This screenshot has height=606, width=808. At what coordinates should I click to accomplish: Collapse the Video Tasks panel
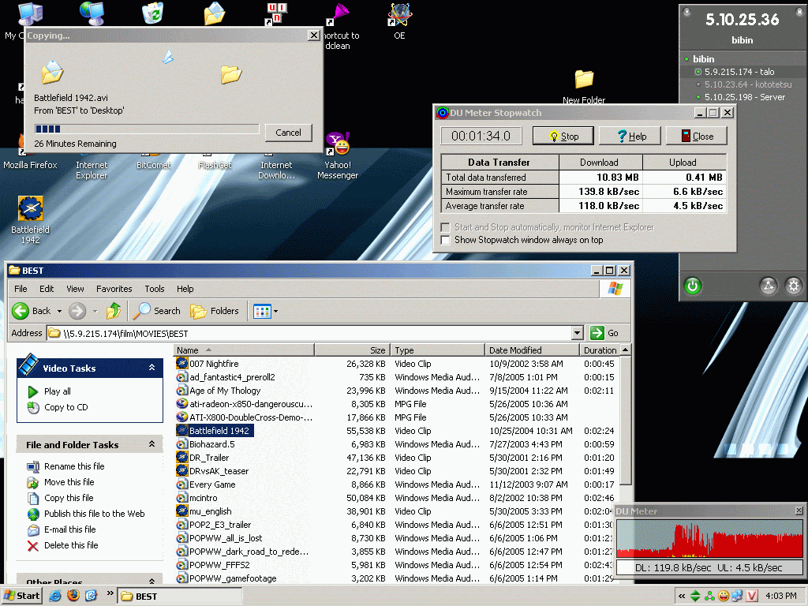point(151,368)
